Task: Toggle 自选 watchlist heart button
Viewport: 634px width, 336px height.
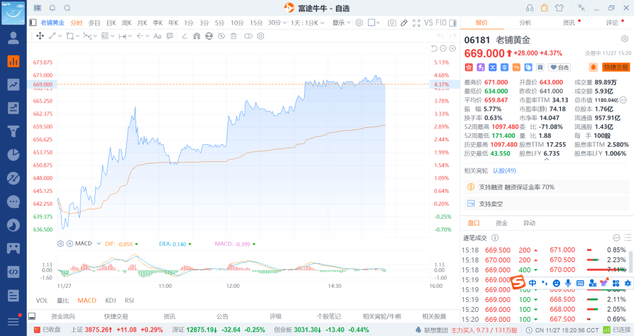Action: (x=559, y=67)
